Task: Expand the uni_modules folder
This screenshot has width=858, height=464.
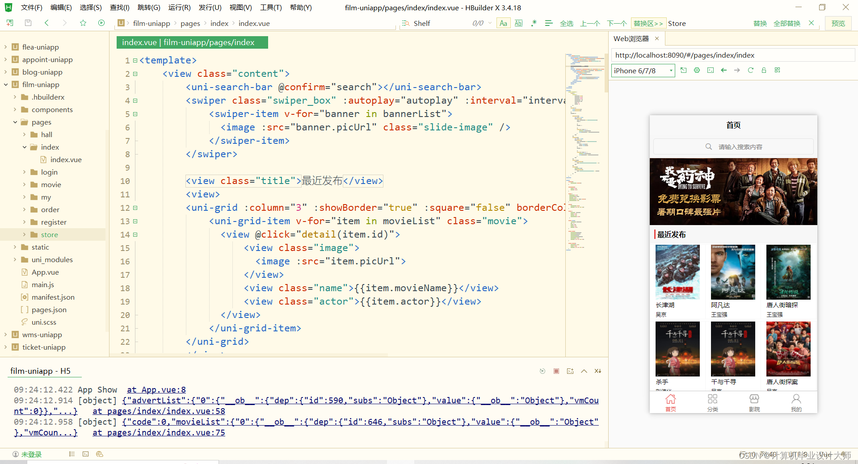Action: (15, 259)
